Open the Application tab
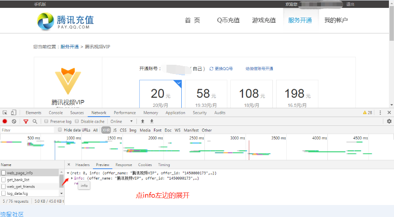This screenshot has height=217, width=394. click(x=175, y=112)
